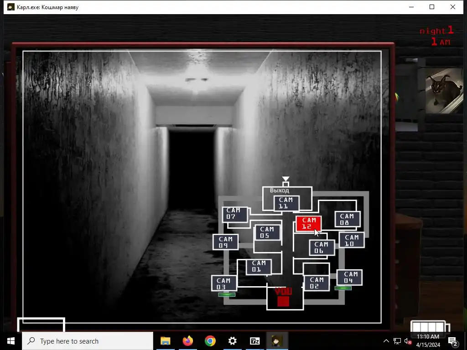Click the taskbar search box

88,341
